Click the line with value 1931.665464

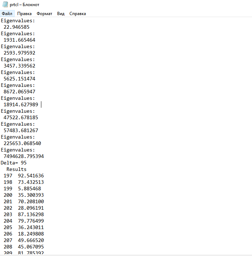(x=19, y=40)
